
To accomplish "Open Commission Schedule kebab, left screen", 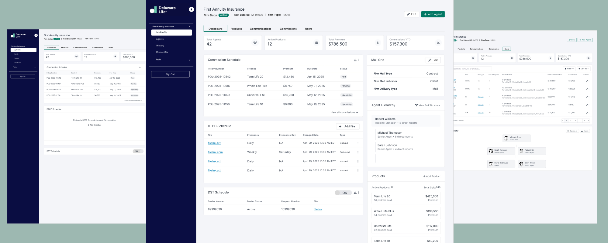I will (x=142, y=67).
